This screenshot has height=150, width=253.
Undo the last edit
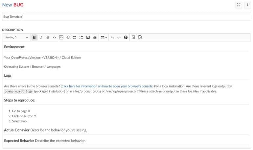point(112,37)
